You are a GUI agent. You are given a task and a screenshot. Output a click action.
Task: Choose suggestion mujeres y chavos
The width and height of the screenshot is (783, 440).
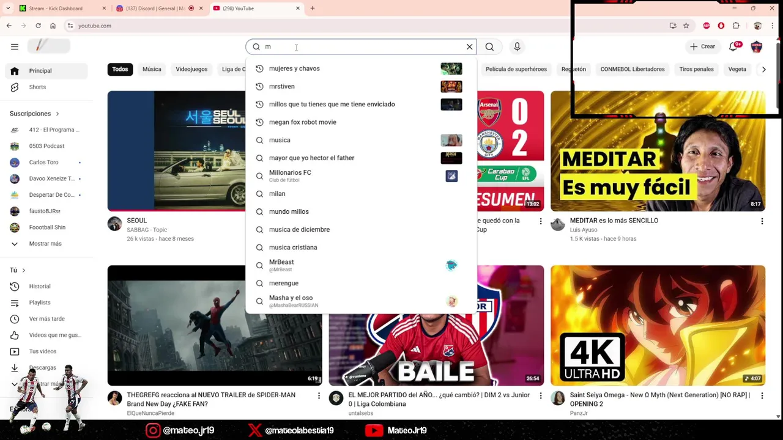click(361, 68)
